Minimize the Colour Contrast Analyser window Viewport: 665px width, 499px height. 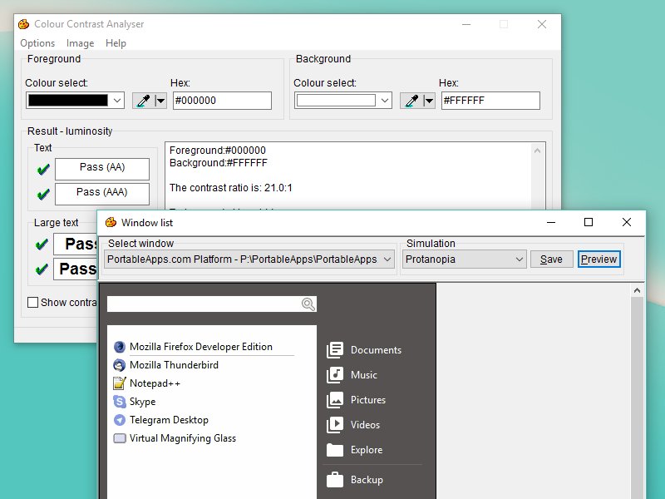coord(466,24)
